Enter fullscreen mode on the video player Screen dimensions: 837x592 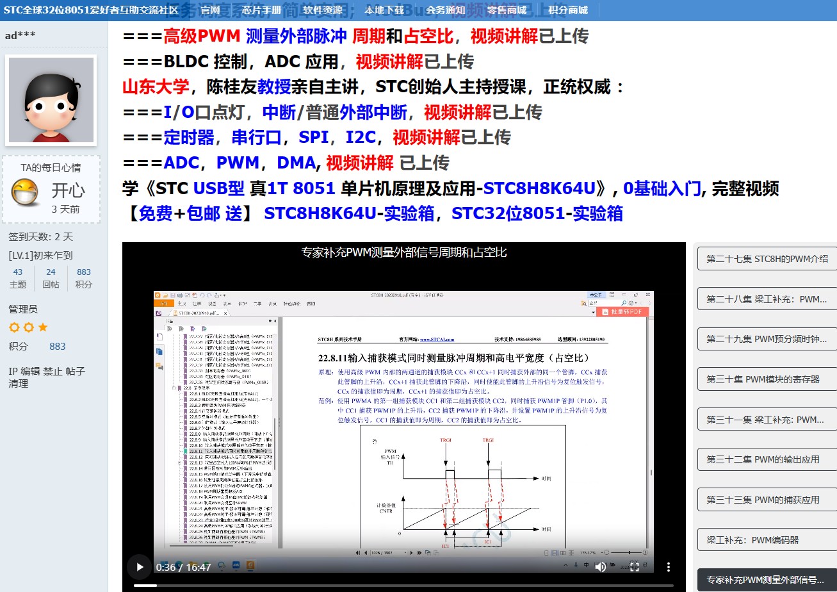[635, 566]
